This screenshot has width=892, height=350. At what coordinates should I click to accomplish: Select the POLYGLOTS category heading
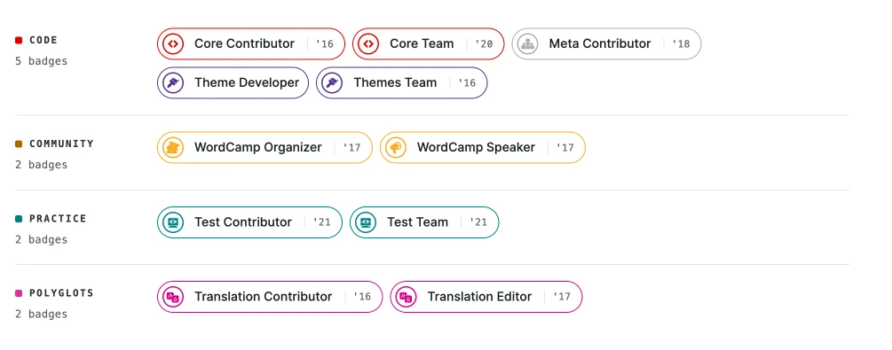click(x=61, y=293)
